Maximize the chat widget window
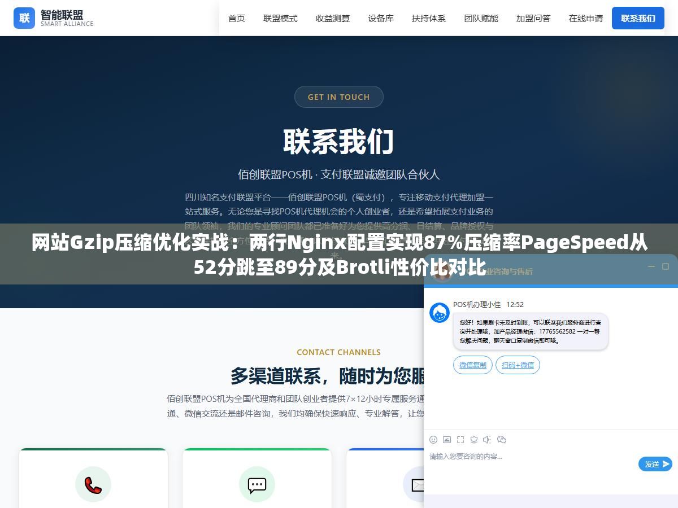678x508 pixels. pyautogui.click(x=666, y=266)
